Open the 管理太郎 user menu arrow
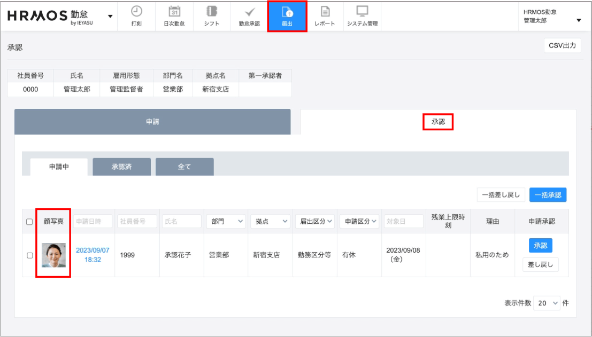This screenshot has height=337, width=592. click(579, 20)
